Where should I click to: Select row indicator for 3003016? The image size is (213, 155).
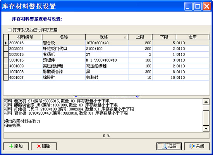coord(6,43)
